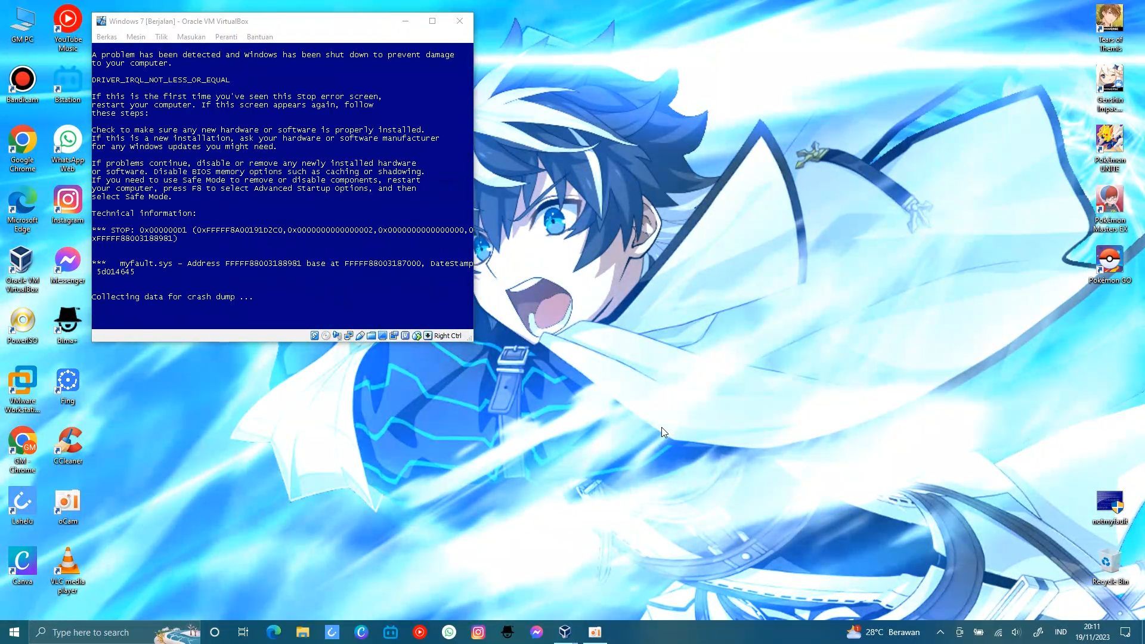Select the WhatsApp Web desktop shortcut
This screenshot has height=644, width=1145.
pos(68,149)
